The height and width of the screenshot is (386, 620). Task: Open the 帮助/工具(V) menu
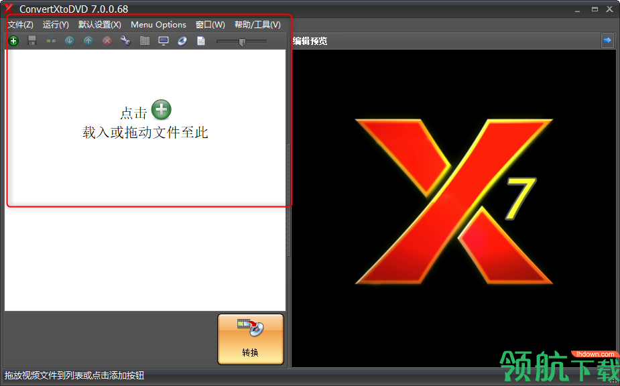(257, 25)
